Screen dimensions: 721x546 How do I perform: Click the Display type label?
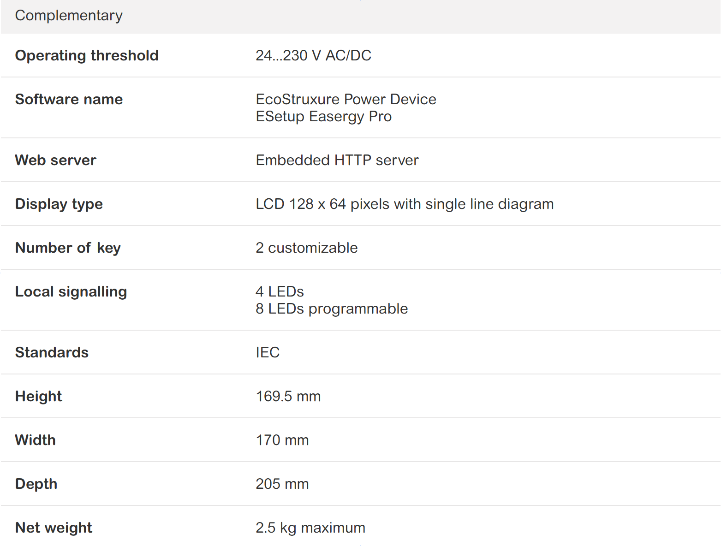59,204
